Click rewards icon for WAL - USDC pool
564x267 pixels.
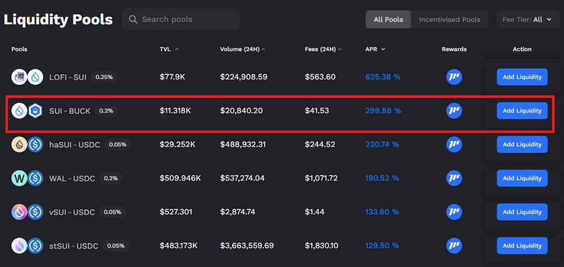(x=454, y=178)
